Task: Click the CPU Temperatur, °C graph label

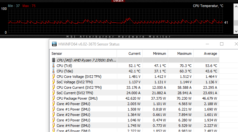Action: coord(208,6)
